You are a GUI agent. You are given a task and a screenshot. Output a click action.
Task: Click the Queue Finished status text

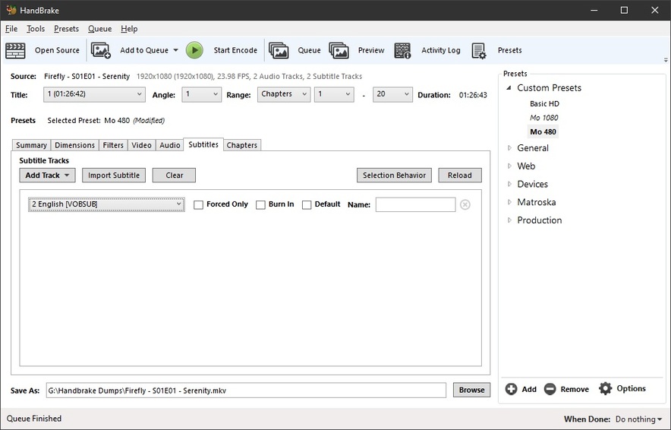point(34,419)
